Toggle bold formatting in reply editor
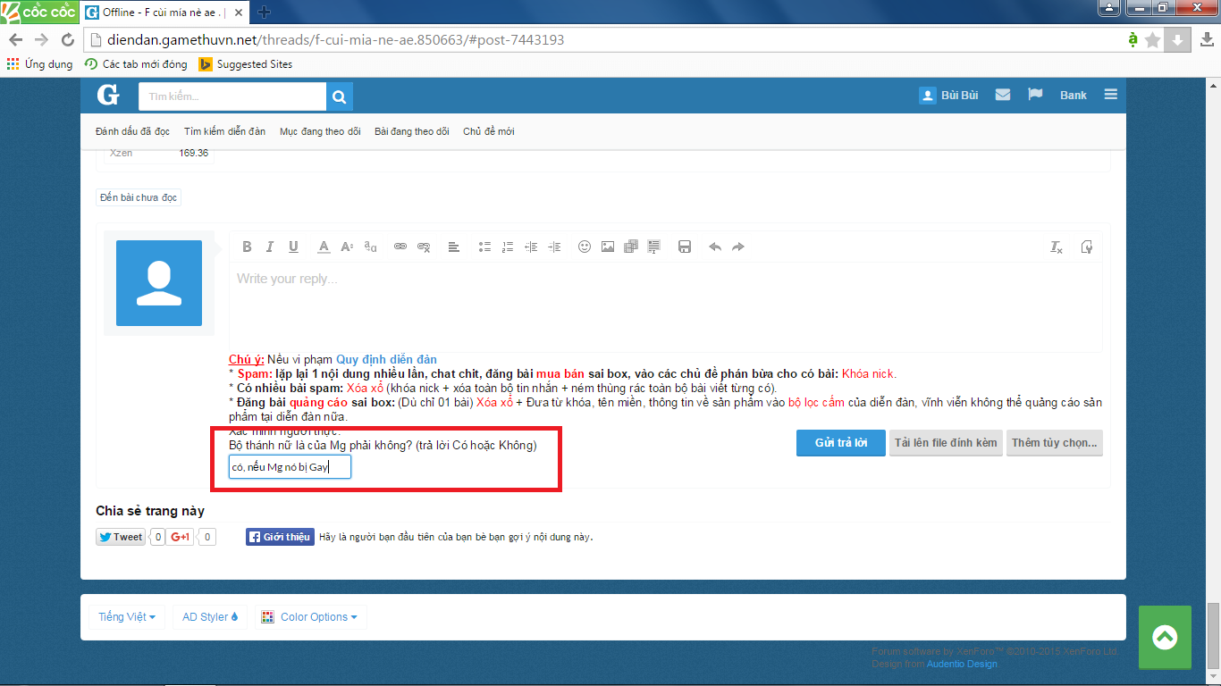1221x686 pixels. coord(247,247)
